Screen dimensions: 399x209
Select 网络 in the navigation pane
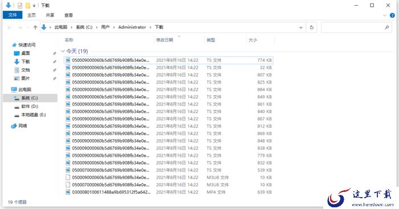pos(23,126)
